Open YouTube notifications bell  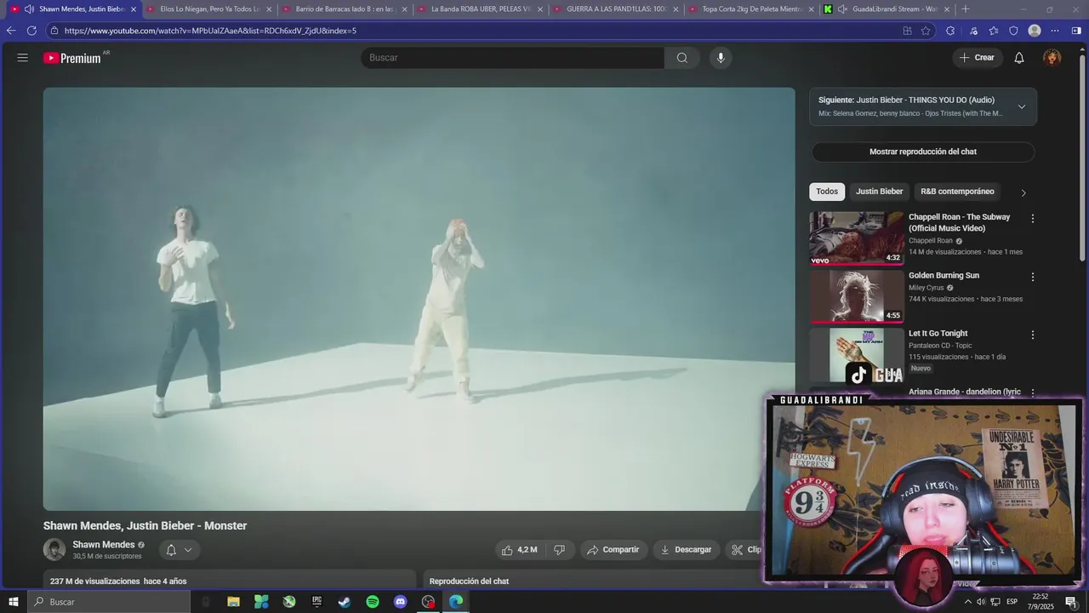tap(1019, 58)
